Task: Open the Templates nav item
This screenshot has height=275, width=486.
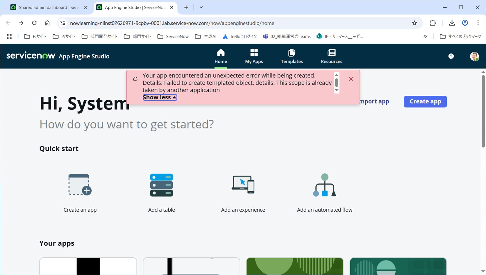Action: [x=292, y=56]
